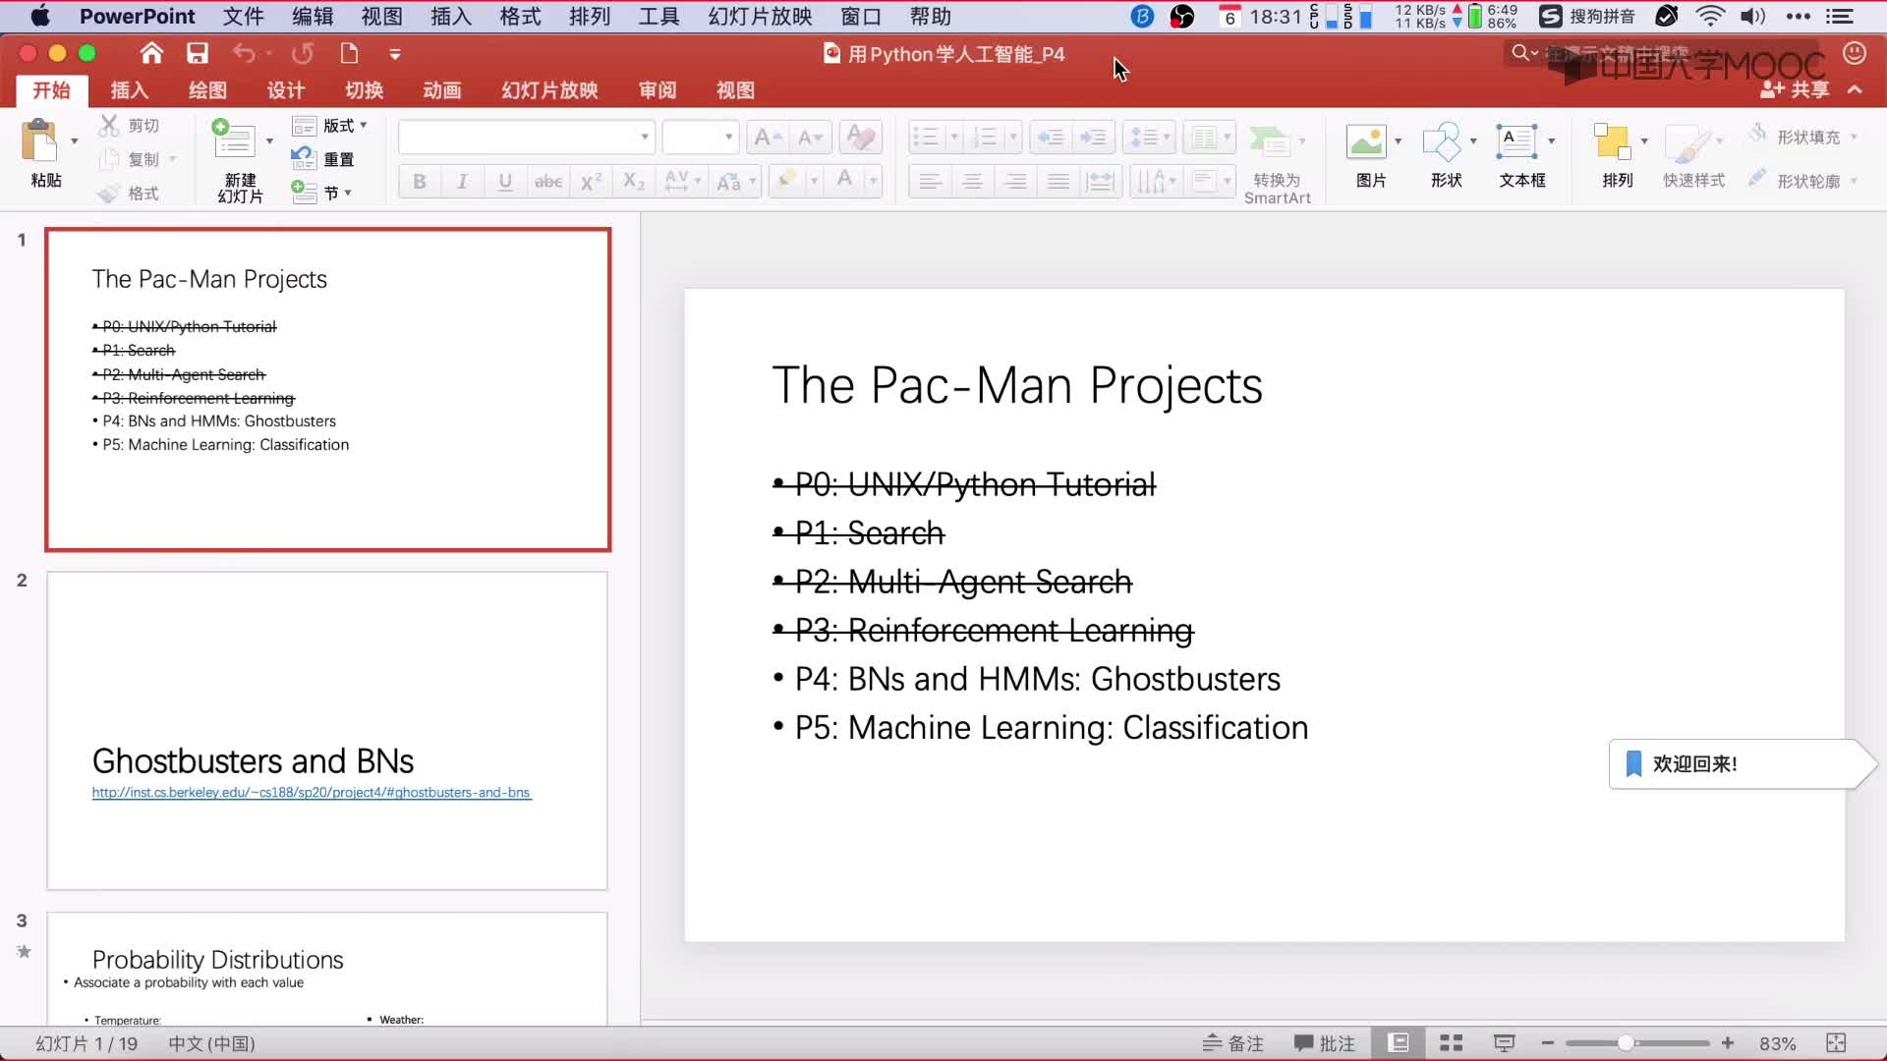Convert to SmartArt
Image resolution: width=1887 pixels, height=1061 pixels.
coord(1277,163)
